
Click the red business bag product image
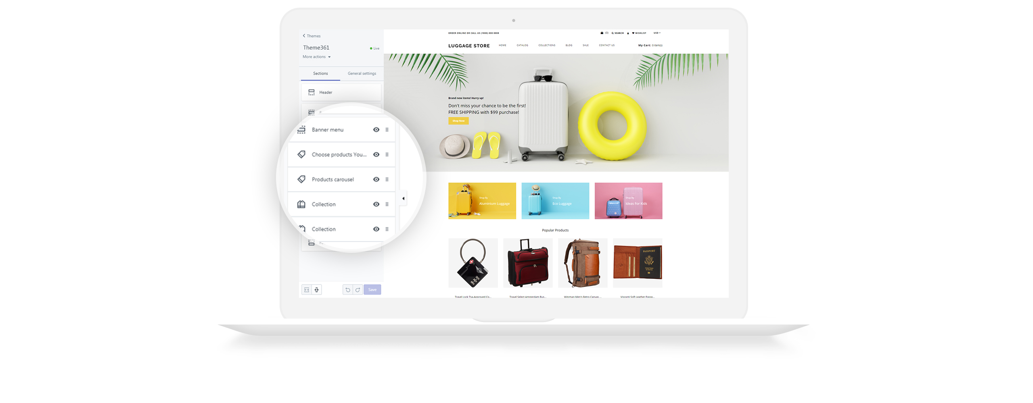click(x=528, y=263)
